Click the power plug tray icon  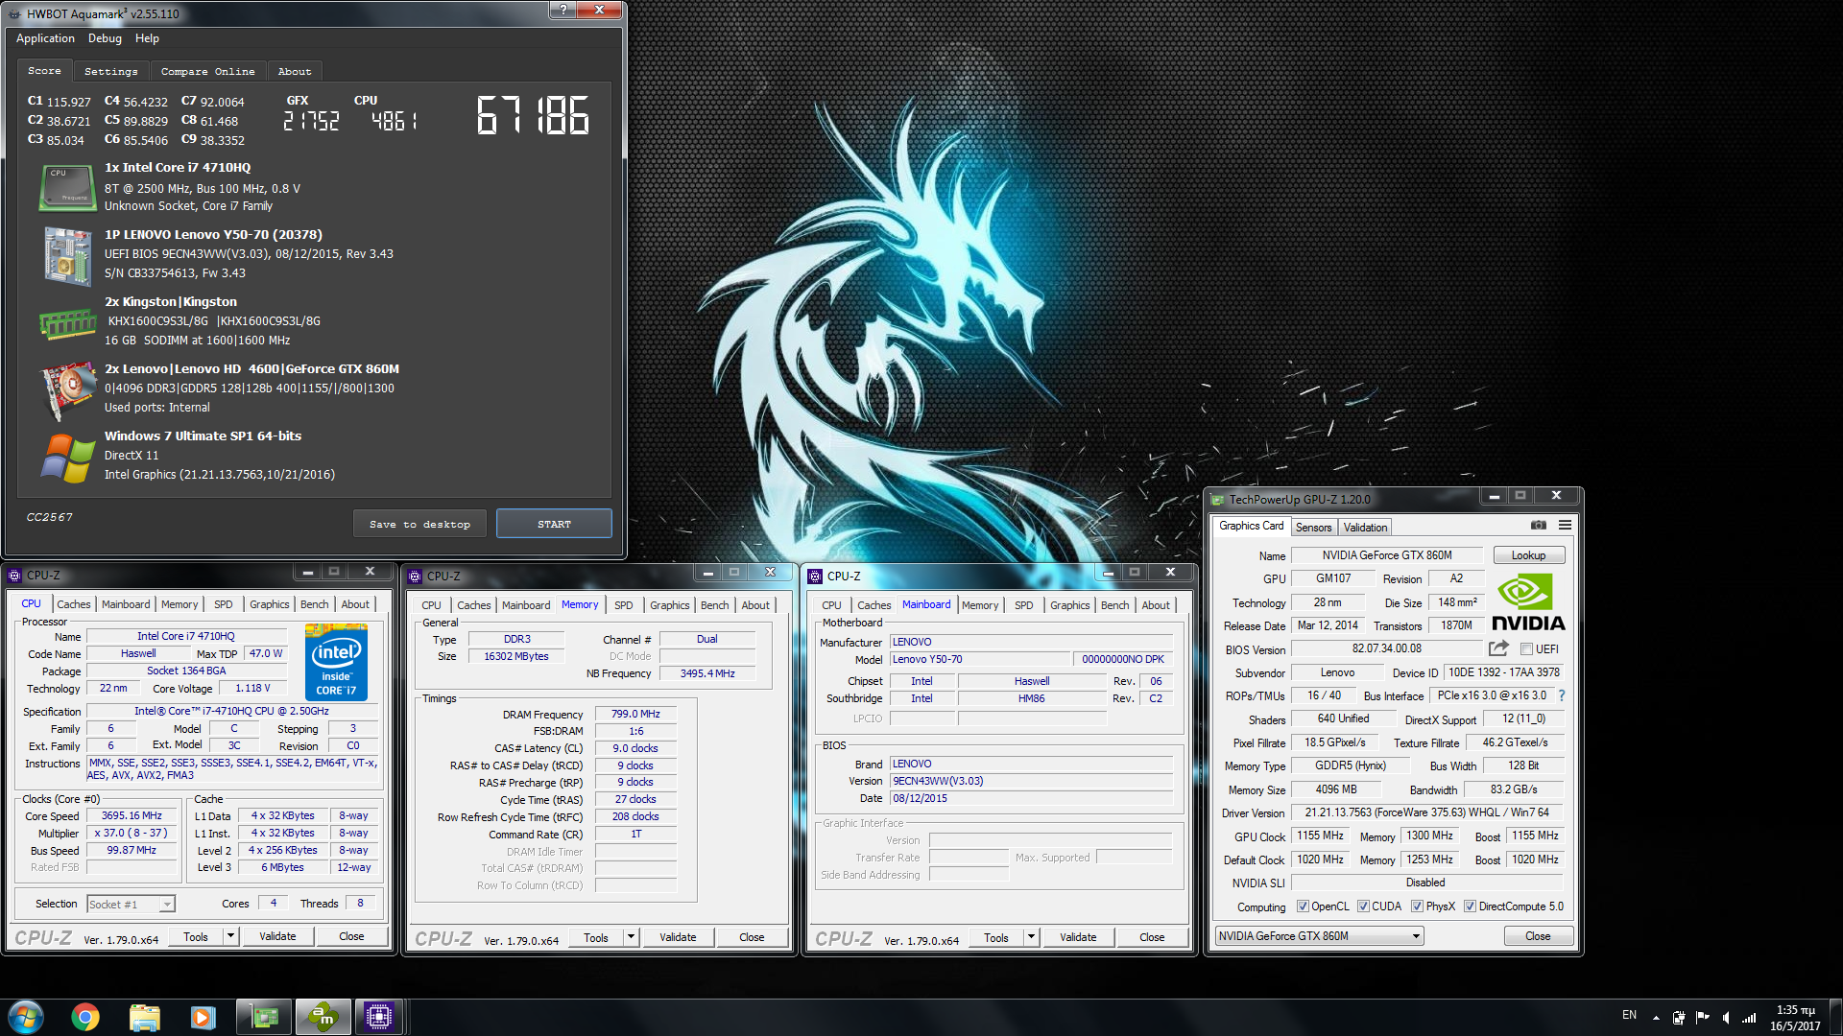click(x=1678, y=1017)
